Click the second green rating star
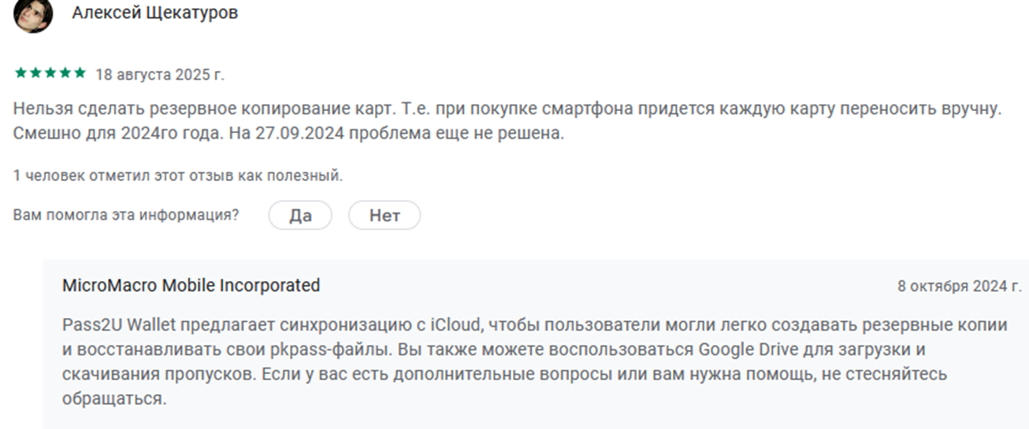1029x429 pixels. pos(35,73)
